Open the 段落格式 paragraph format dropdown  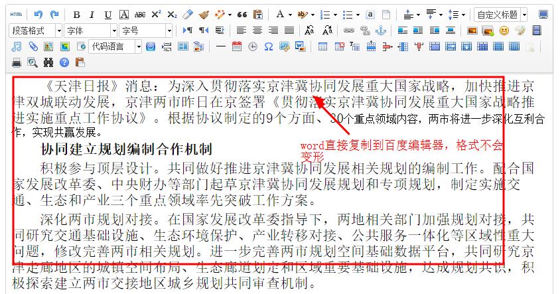pyautogui.click(x=36, y=31)
